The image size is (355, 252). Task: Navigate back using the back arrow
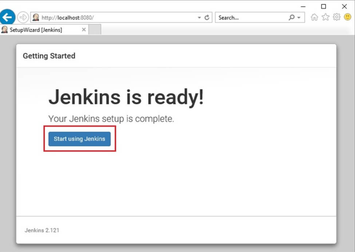point(7,17)
